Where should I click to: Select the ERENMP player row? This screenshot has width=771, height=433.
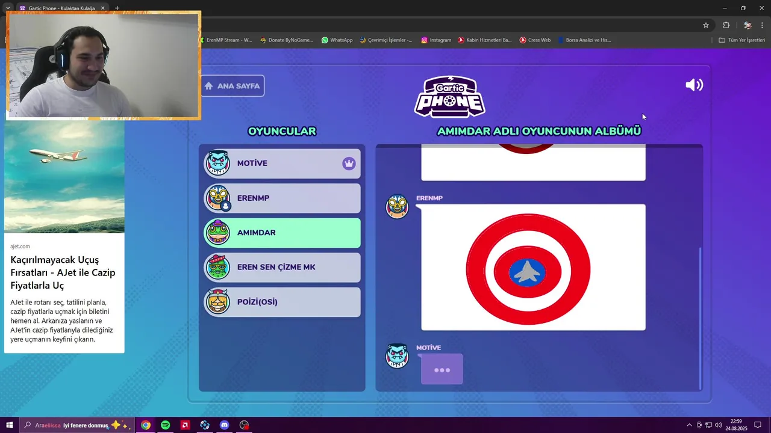(282, 198)
